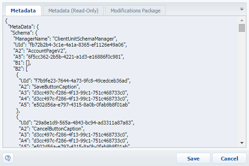The image size is (249, 166).
Task: Click the vertical scrollbar thumb
Action: (x=242, y=28)
